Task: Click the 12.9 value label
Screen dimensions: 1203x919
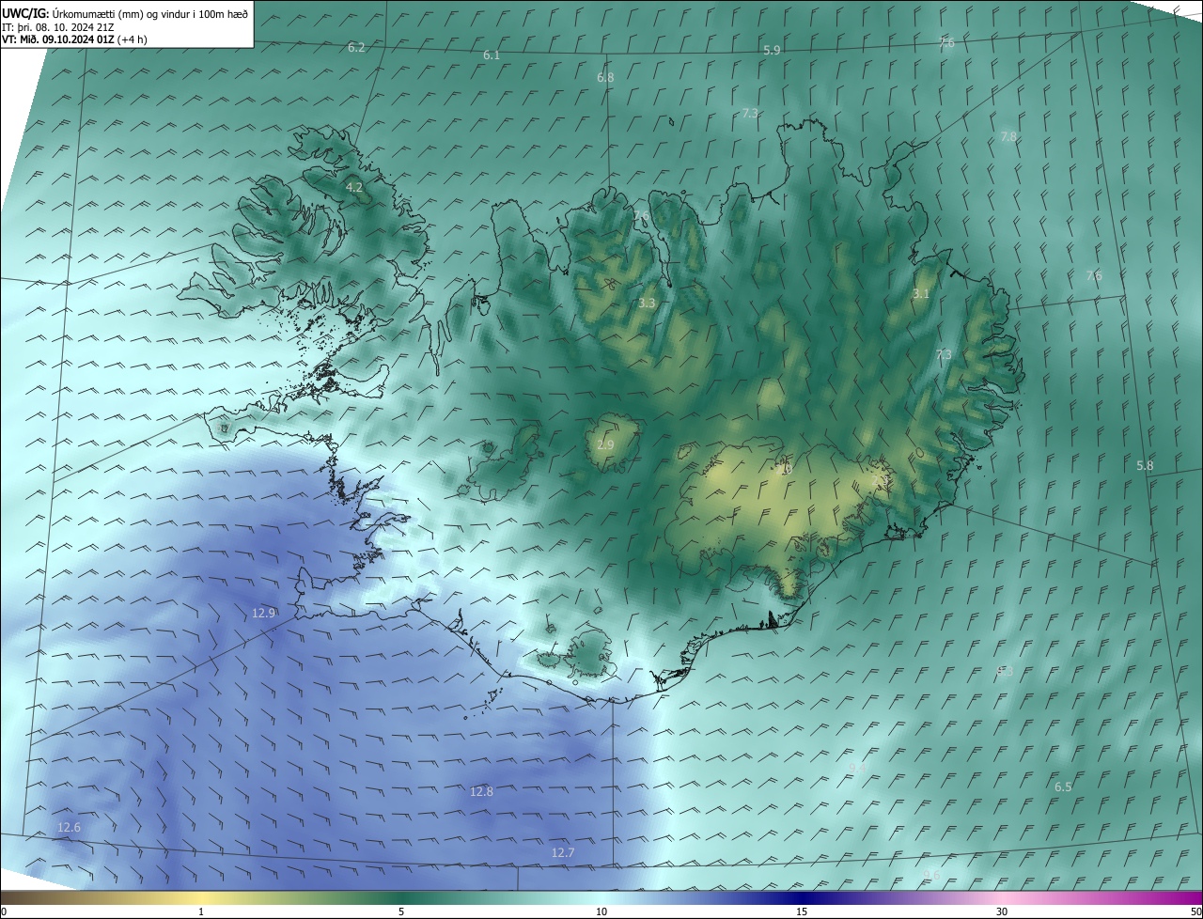Action: tap(264, 613)
